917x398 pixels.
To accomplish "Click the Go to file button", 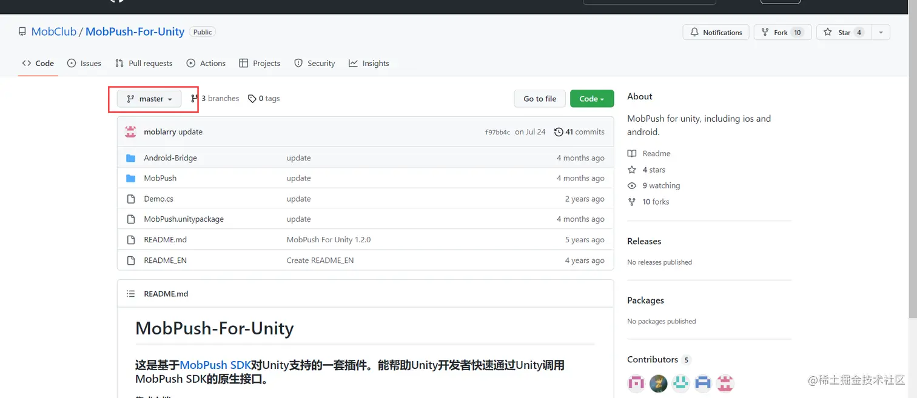I will (x=540, y=99).
